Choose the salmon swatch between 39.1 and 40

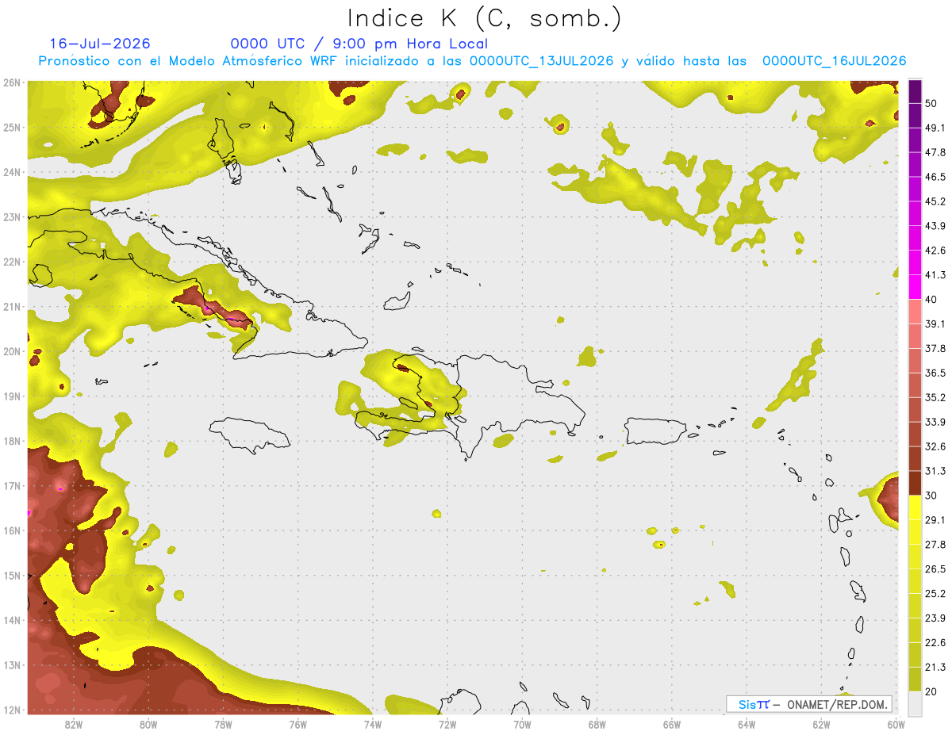click(915, 312)
